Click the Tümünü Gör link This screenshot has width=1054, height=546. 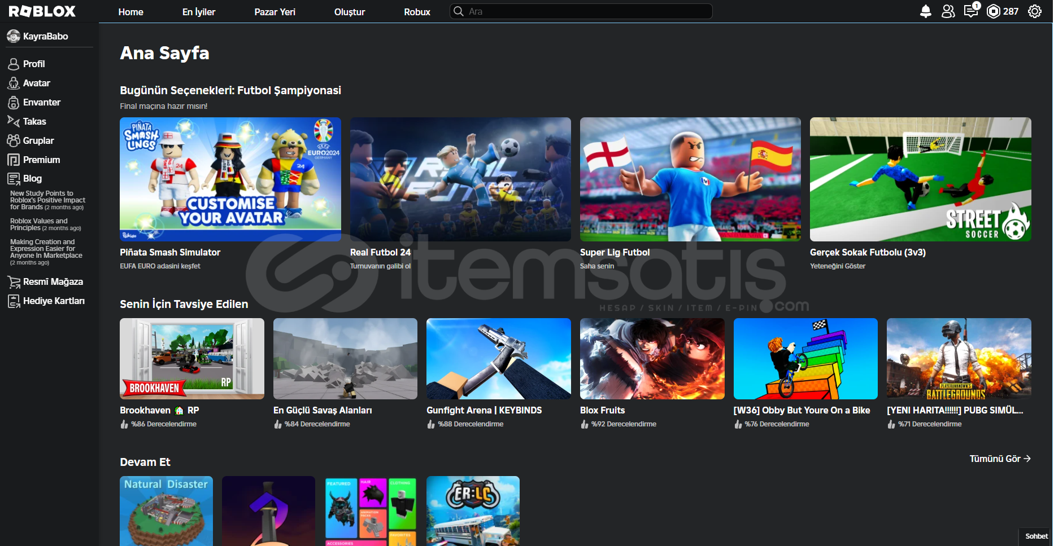pos(1000,459)
